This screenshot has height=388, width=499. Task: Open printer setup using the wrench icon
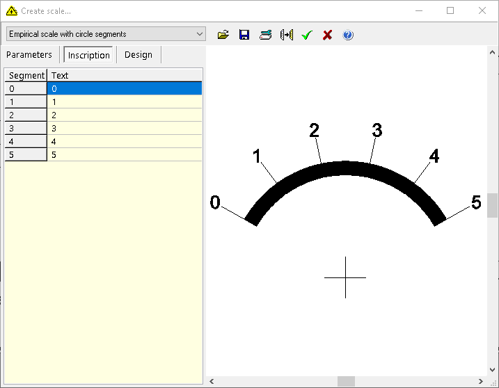[x=265, y=35]
